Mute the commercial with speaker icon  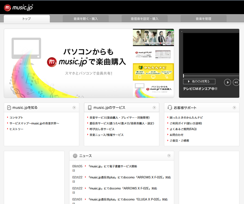pos(236,82)
